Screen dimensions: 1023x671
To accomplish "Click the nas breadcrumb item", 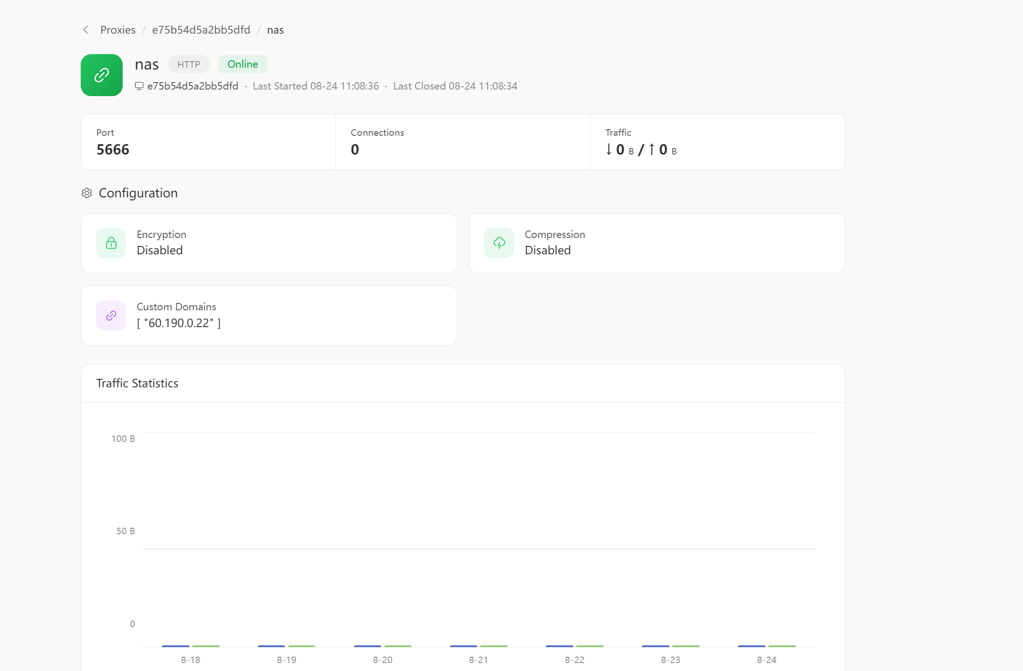I will click(275, 30).
